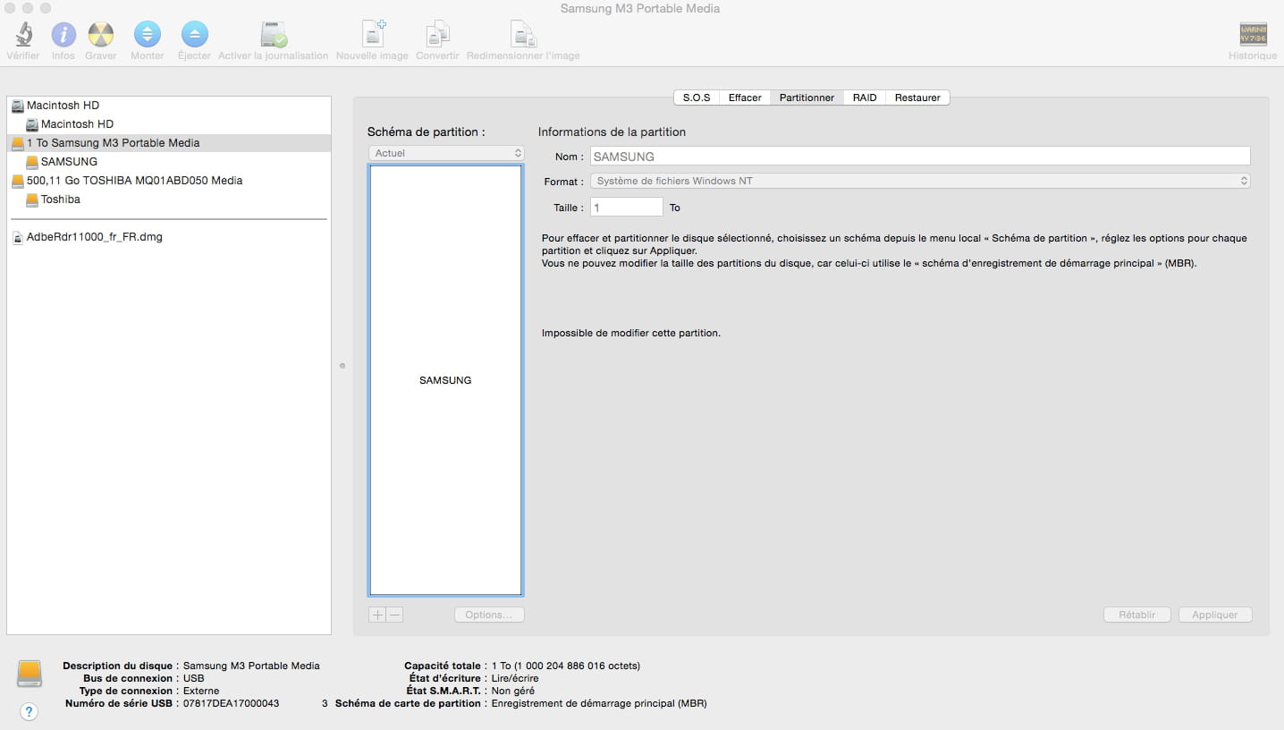Viewport: 1284px width, 730px height.
Task: Click the capacity value 1 To (1 000 204 886 016 octets)
Action: 566,666
